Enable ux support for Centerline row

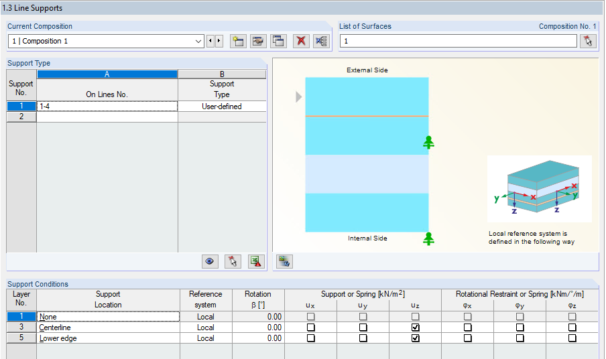[x=311, y=328]
